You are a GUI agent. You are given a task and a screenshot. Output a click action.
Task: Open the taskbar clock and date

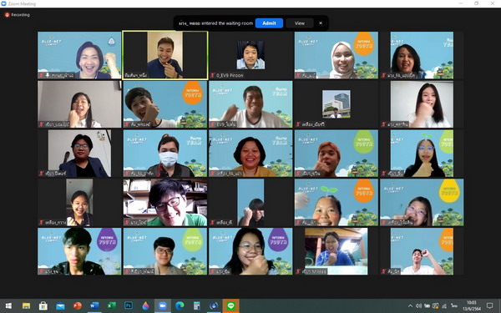(472, 305)
